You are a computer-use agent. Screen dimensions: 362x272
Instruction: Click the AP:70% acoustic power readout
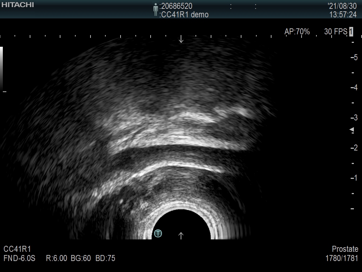click(297, 32)
